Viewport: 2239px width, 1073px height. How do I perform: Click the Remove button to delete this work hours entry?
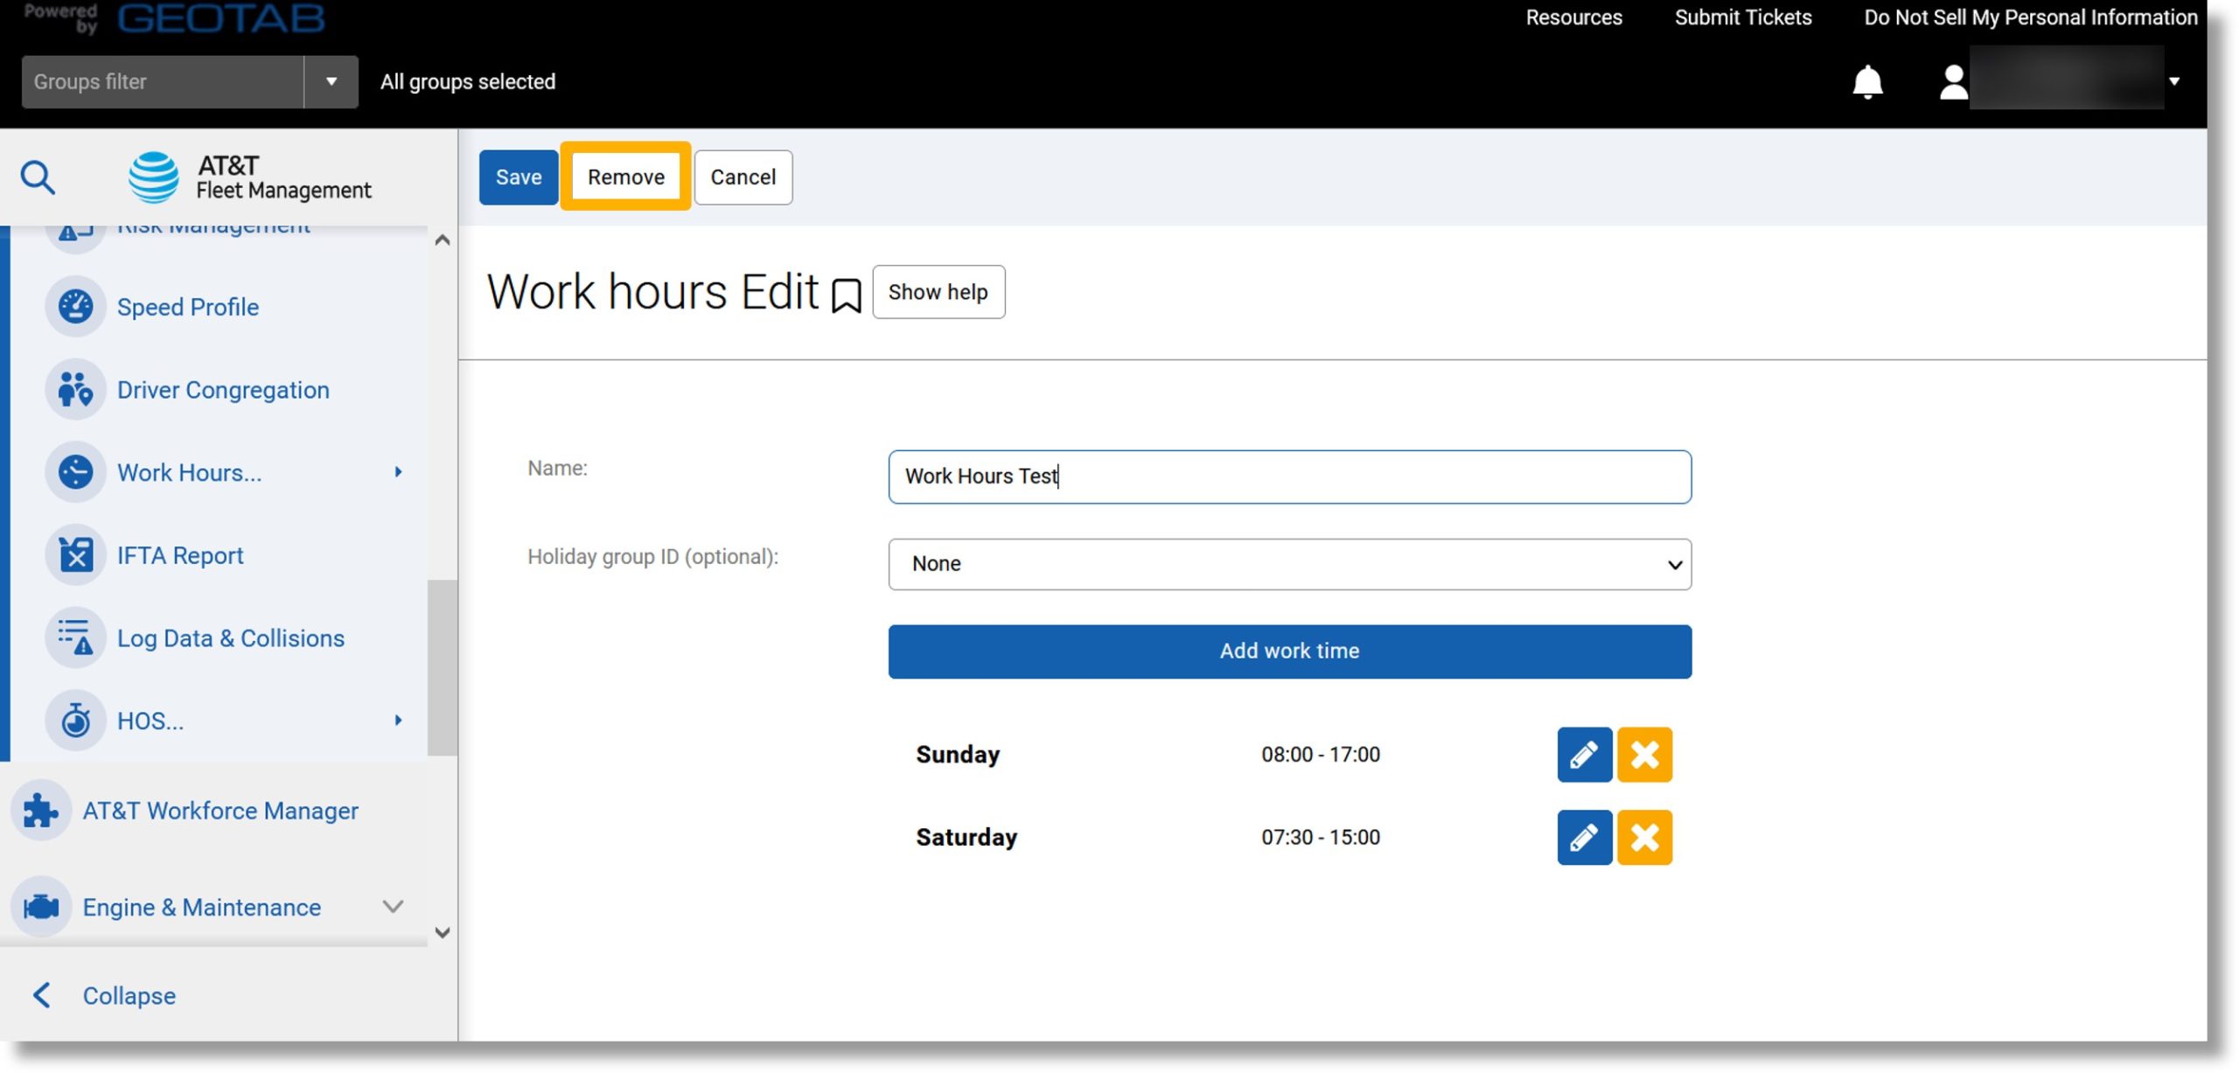tap(625, 176)
